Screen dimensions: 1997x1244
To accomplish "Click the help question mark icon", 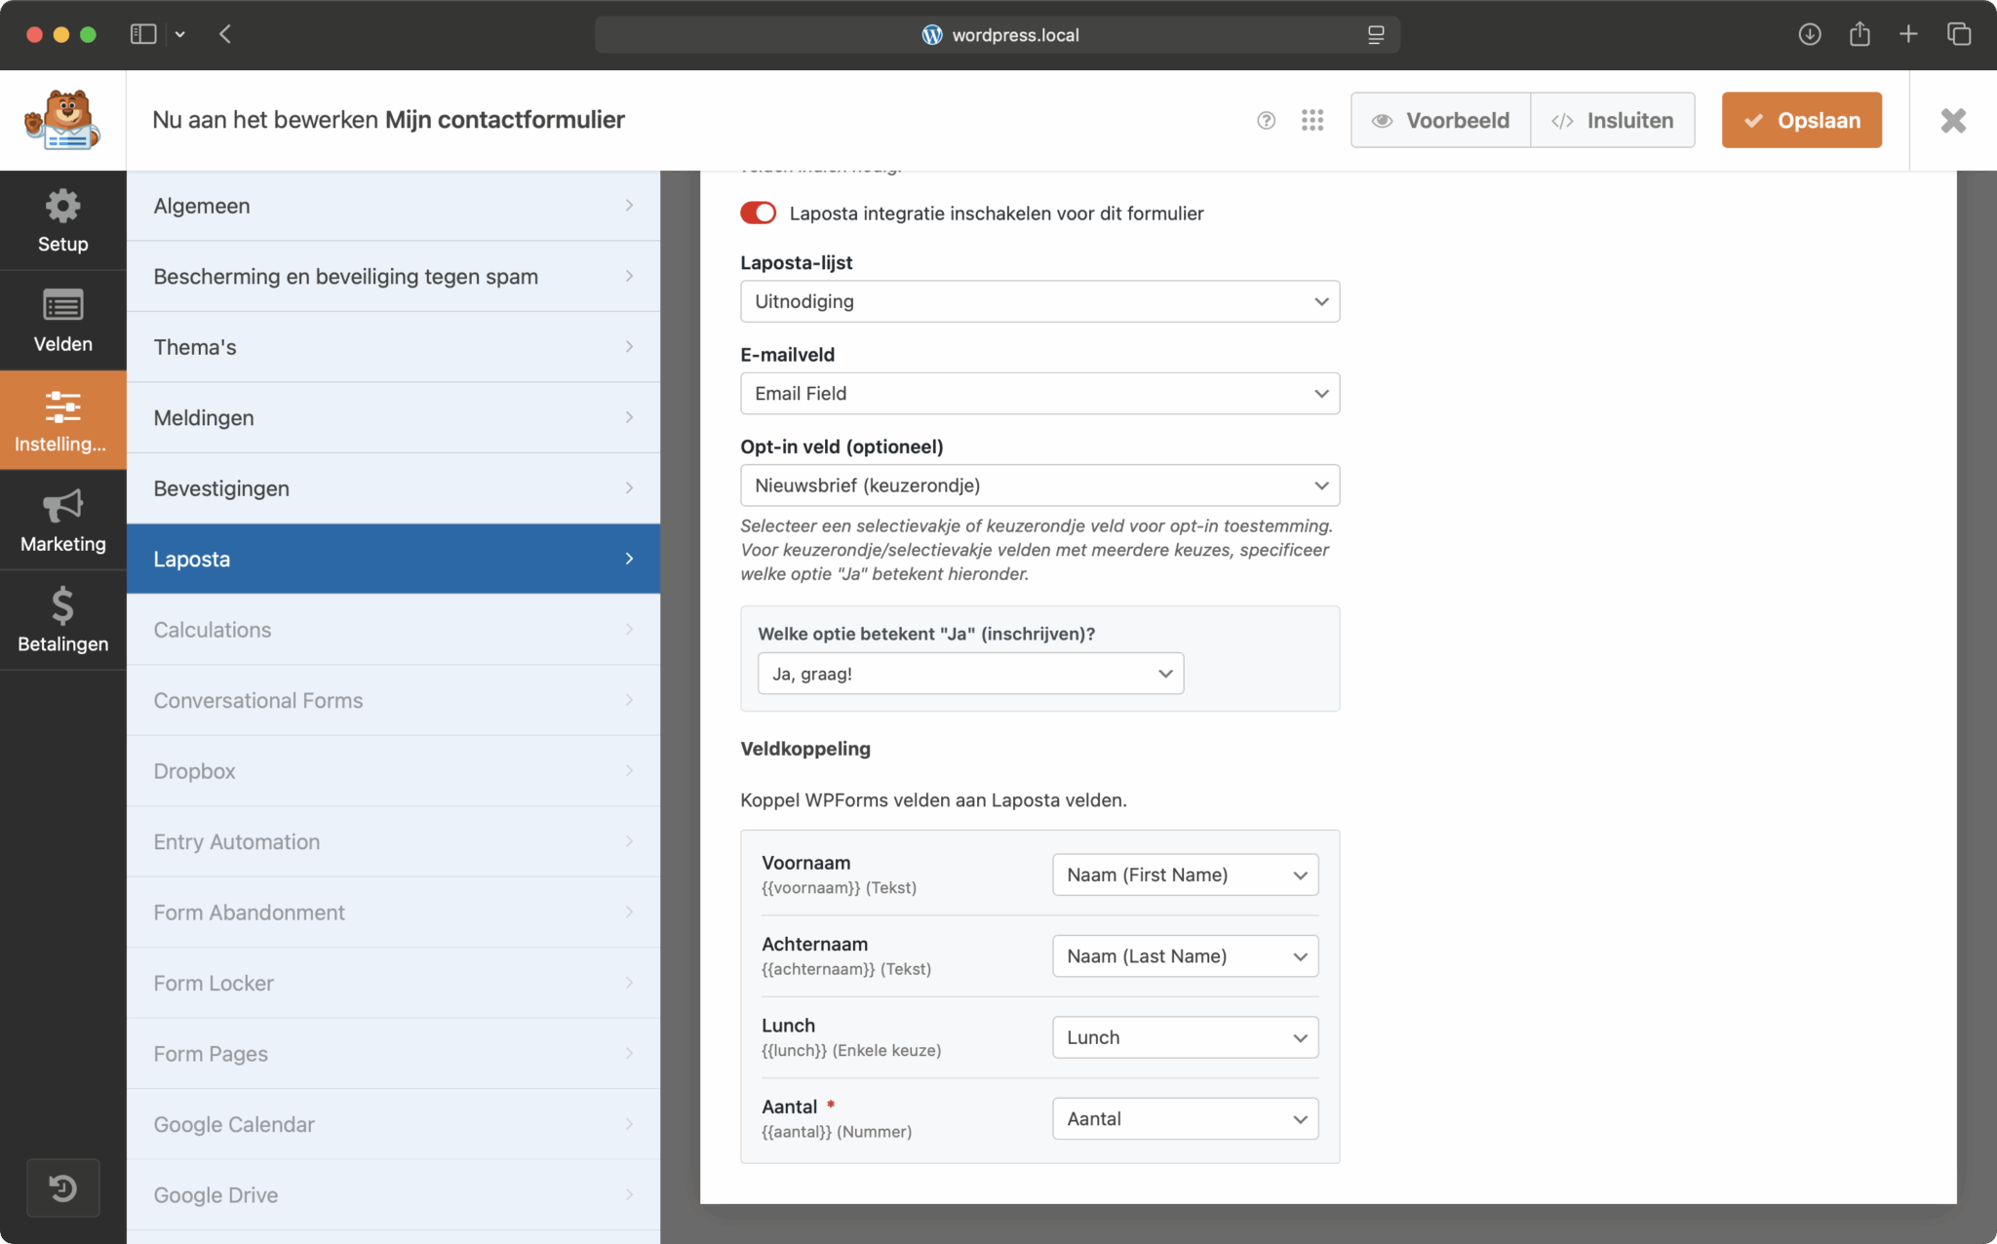I will 1266,120.
